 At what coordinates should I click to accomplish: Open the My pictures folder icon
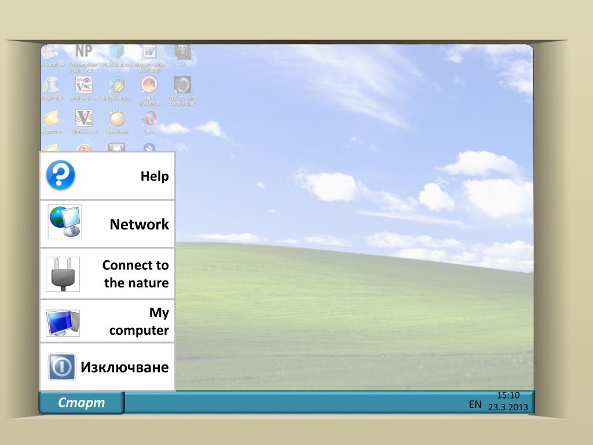pyautogui.click(x=52, y=122)
